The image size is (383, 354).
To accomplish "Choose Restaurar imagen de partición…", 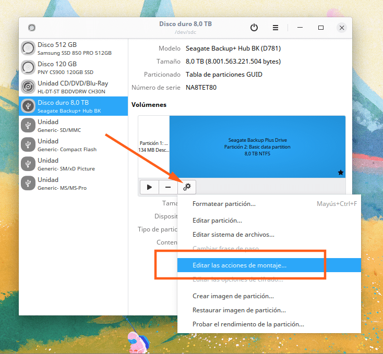I will [269, 310].
